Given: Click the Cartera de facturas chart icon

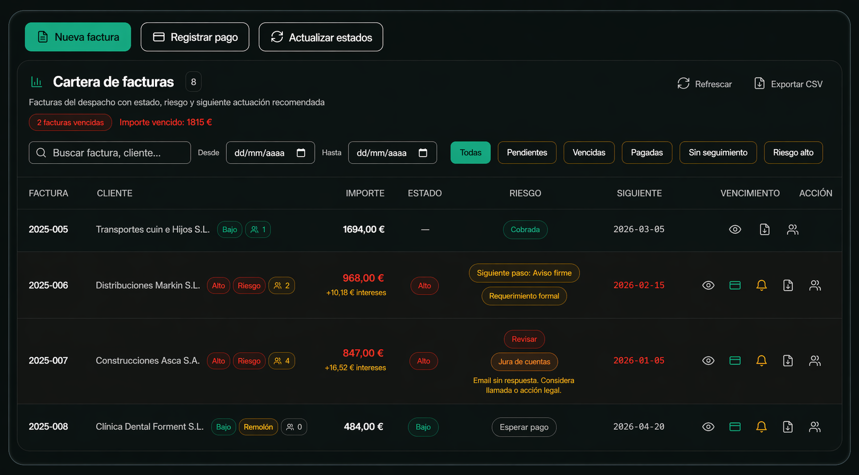Looking at the screenshot, I should pos(37,82).
